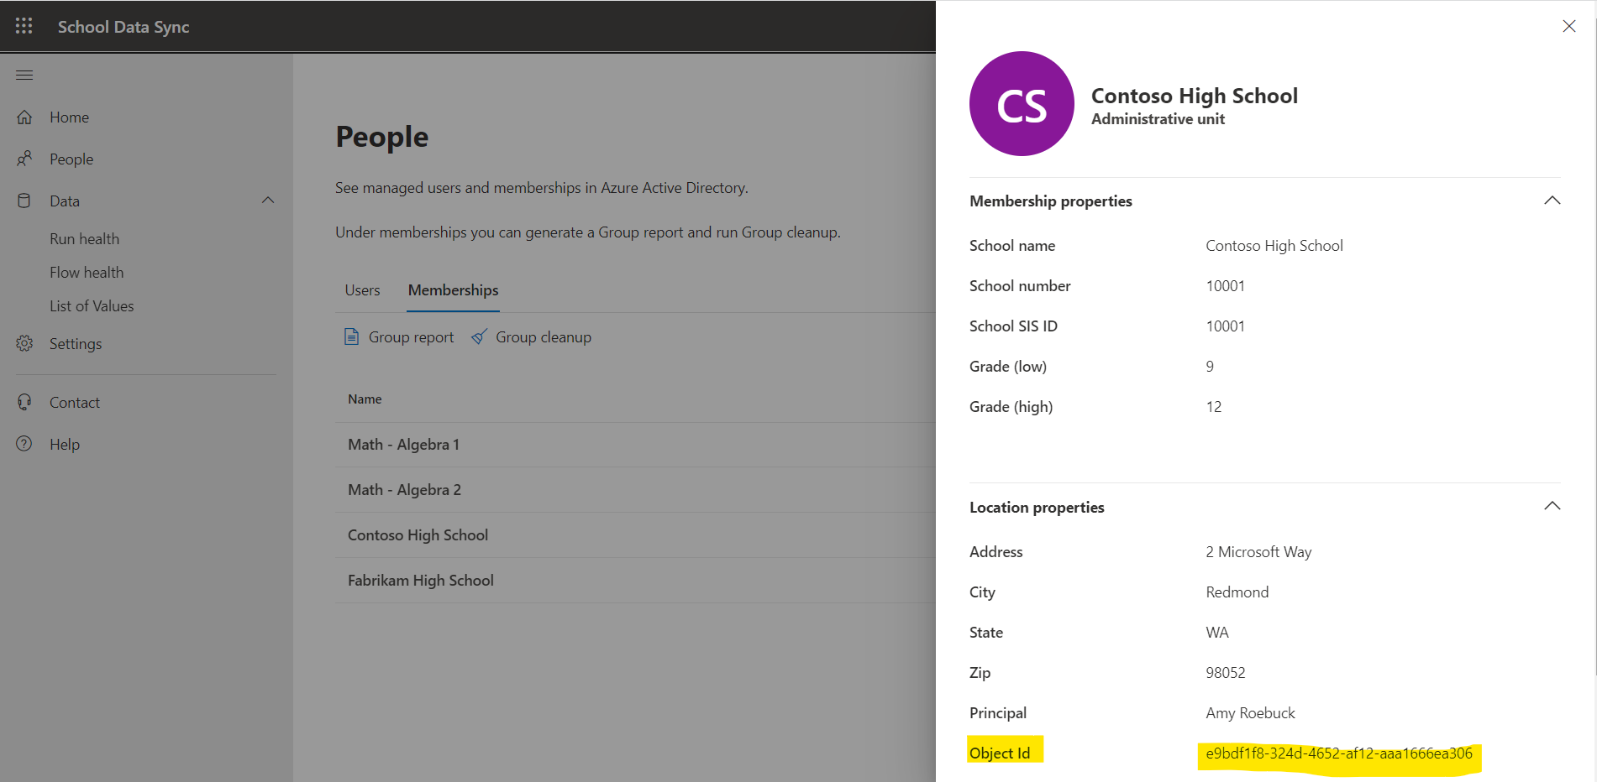Click the Principal value Amy Roebuck

[x=1250, y=712]
